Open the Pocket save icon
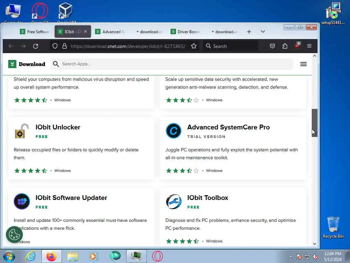Viewport: 350px width, 263px height. point(272,46)
